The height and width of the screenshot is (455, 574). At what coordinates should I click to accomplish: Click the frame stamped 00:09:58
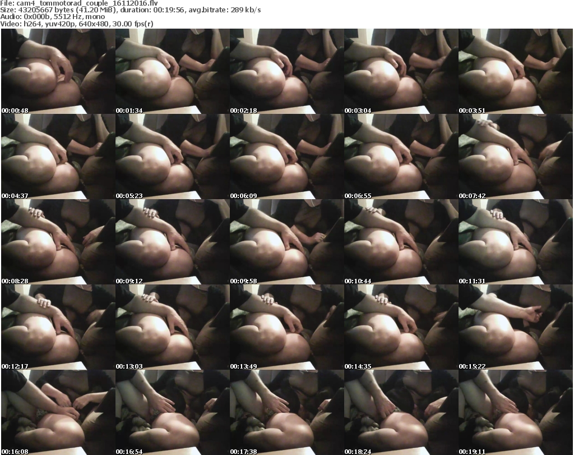286,242
